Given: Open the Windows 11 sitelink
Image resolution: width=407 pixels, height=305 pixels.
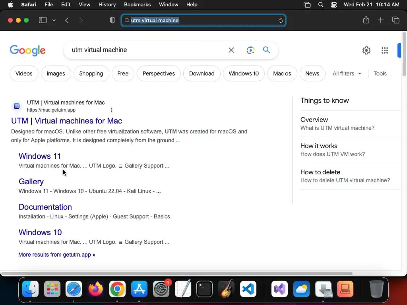Looking at the screenshot, I should [39, 156].
